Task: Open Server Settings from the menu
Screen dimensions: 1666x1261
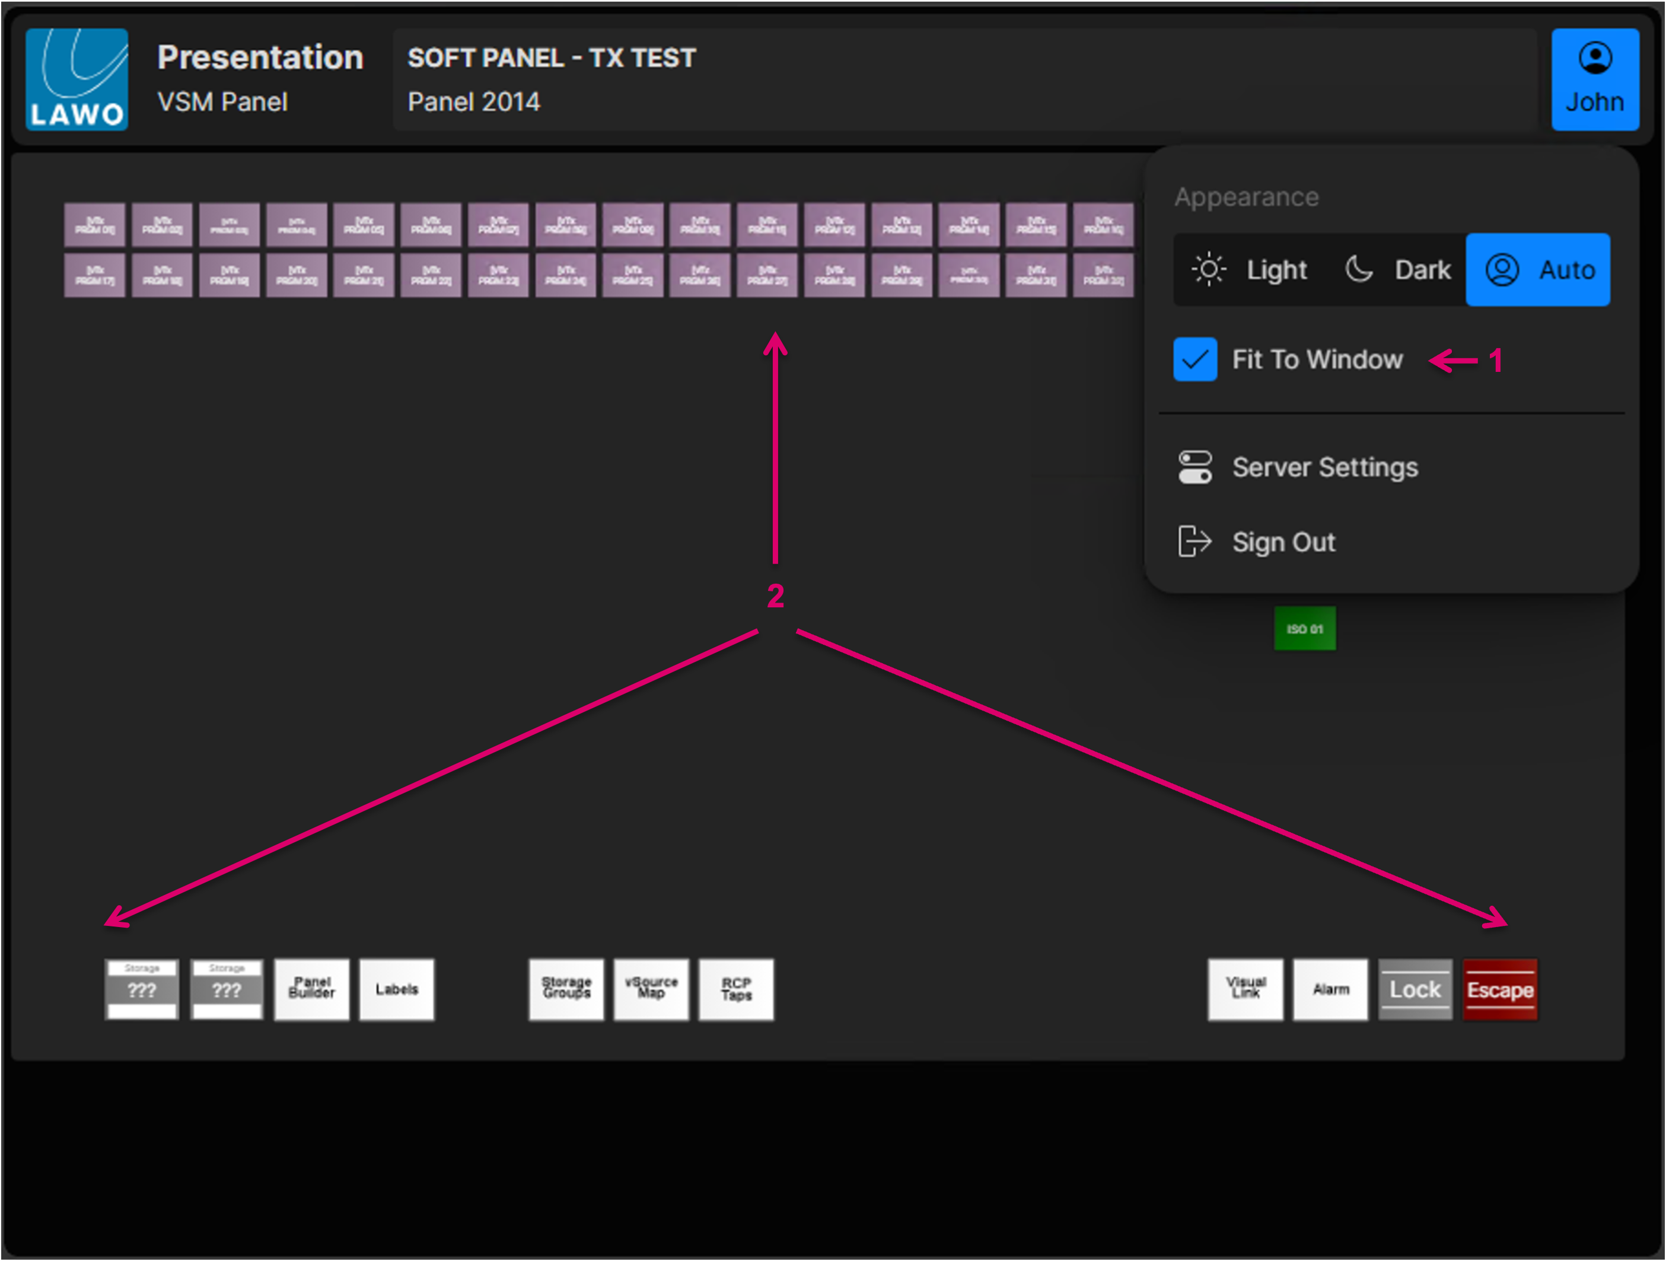Action: point(1324,467)
